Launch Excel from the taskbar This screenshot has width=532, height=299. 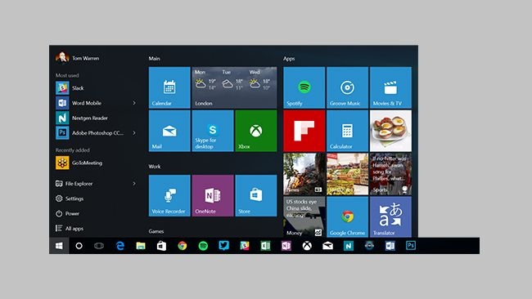pos(265,246)
